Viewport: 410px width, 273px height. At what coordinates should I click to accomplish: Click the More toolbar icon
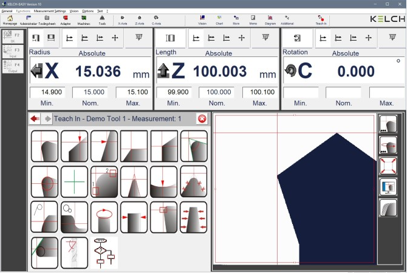pyautogui.click(x=236, y=20)
